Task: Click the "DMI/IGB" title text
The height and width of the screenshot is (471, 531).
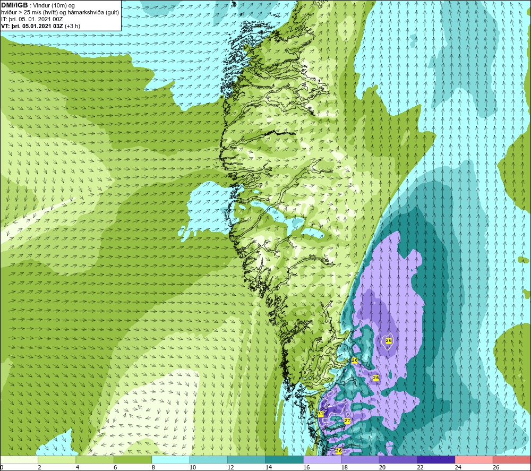Action: pos(14,5)
